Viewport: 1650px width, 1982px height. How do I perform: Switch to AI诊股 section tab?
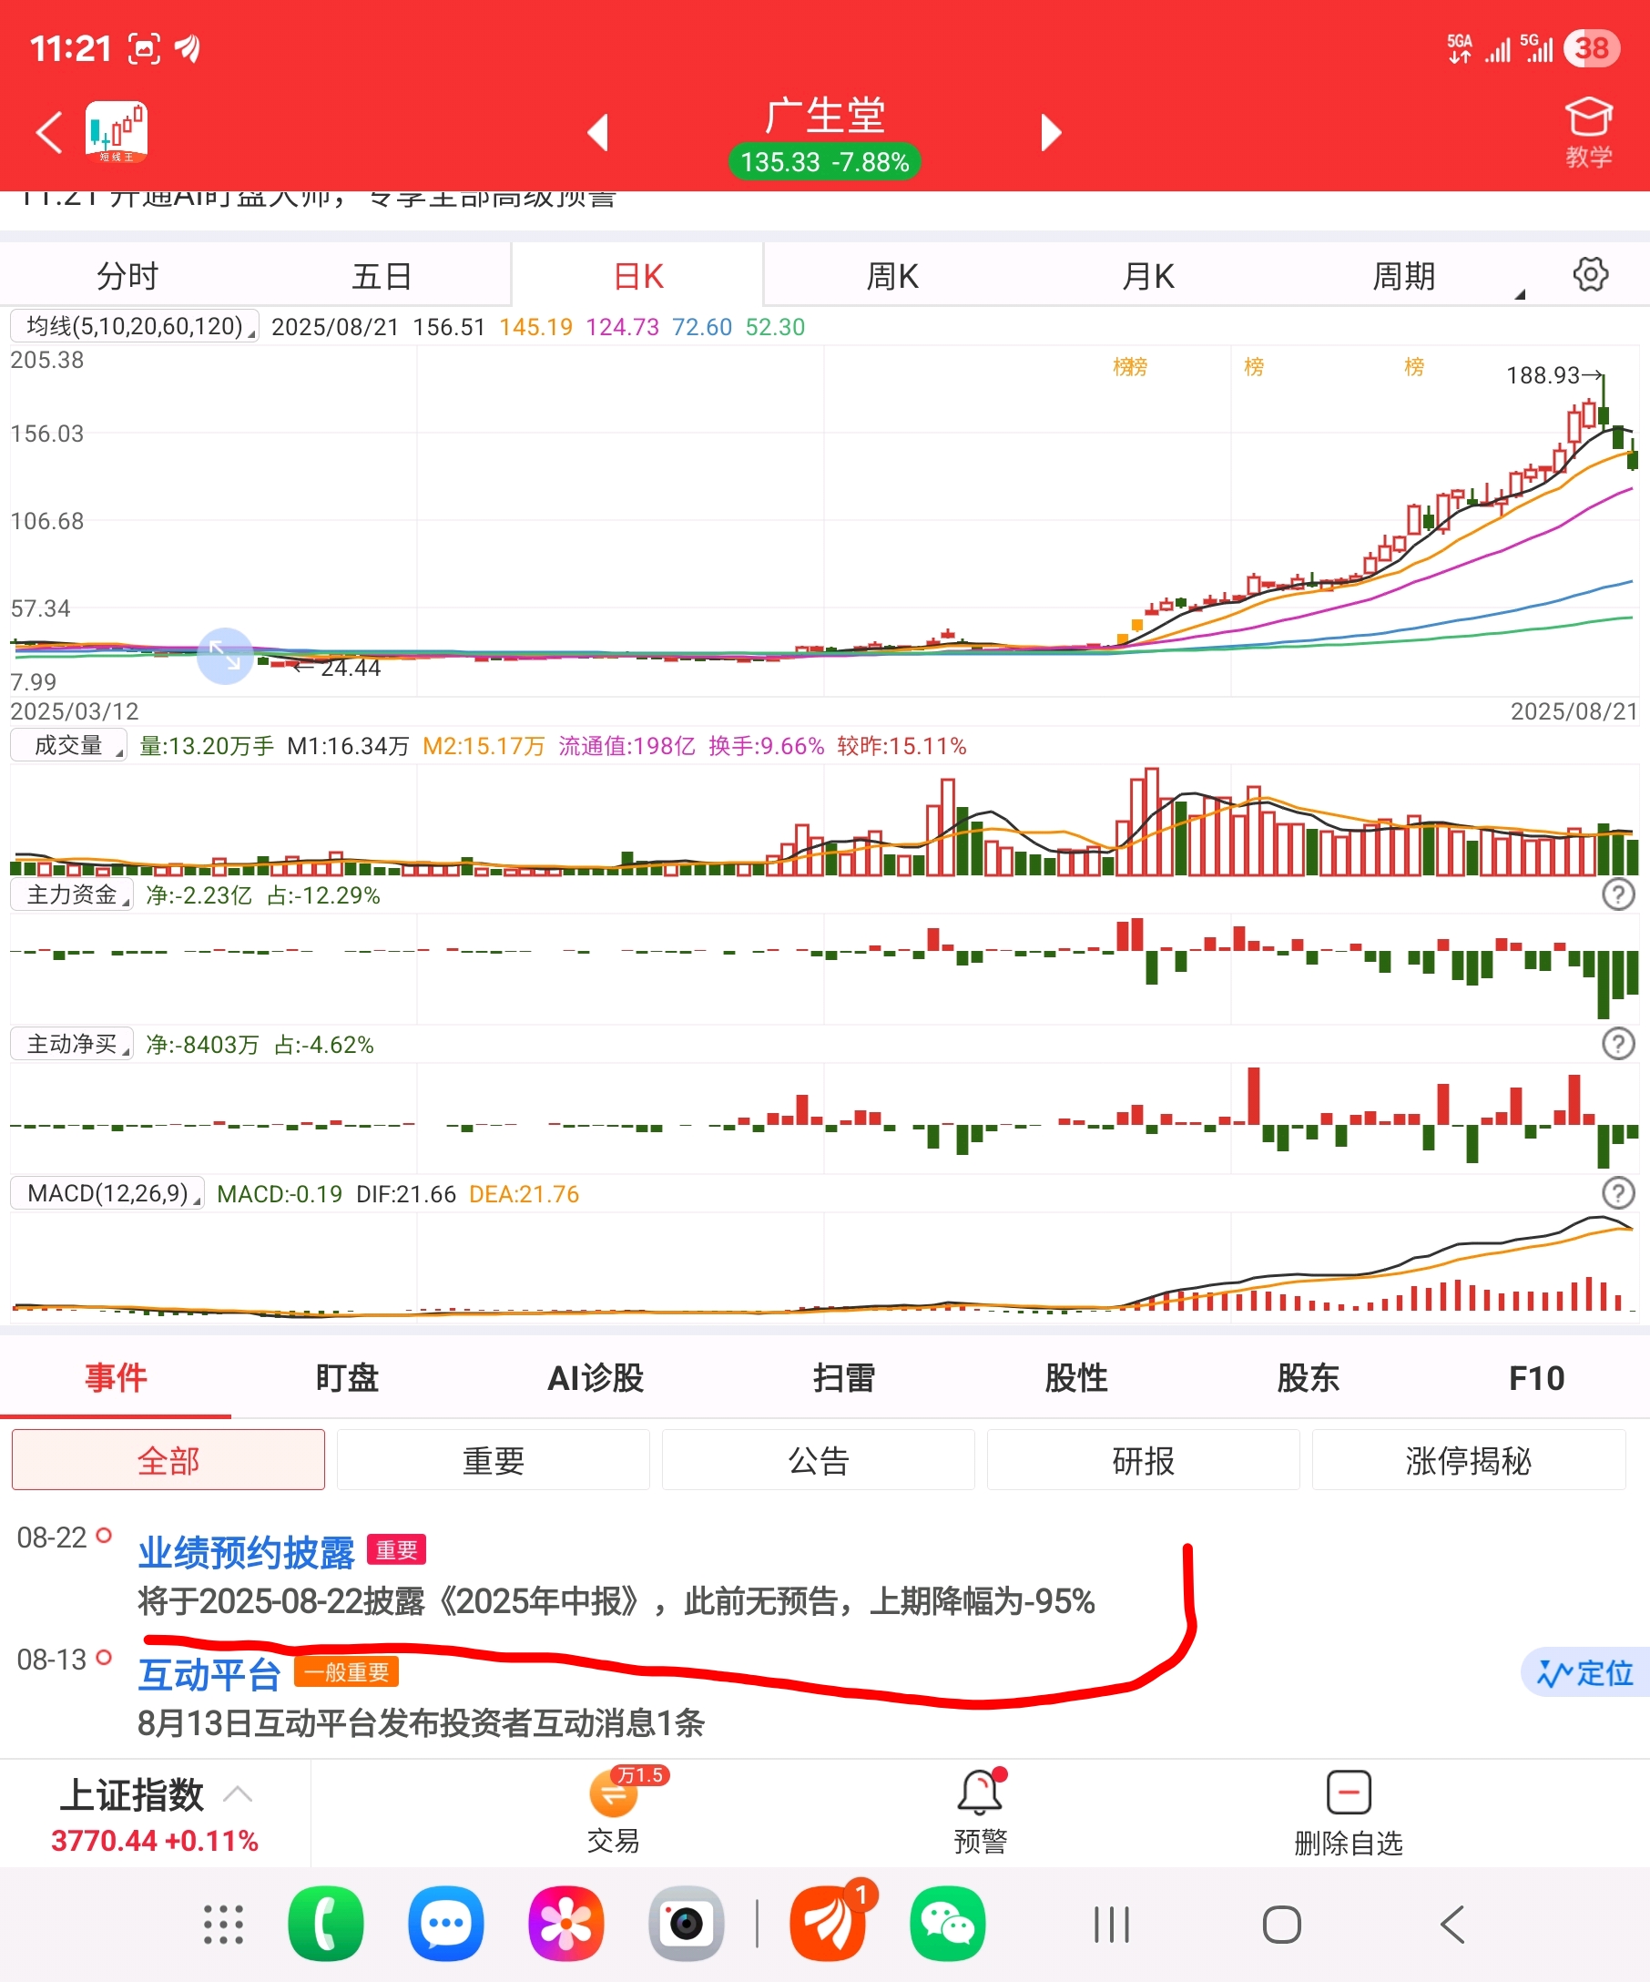pos(596,1378)
